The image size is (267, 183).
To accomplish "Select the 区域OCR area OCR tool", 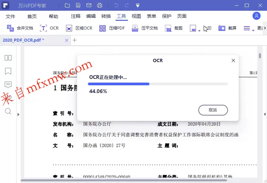I will (79, 28).
